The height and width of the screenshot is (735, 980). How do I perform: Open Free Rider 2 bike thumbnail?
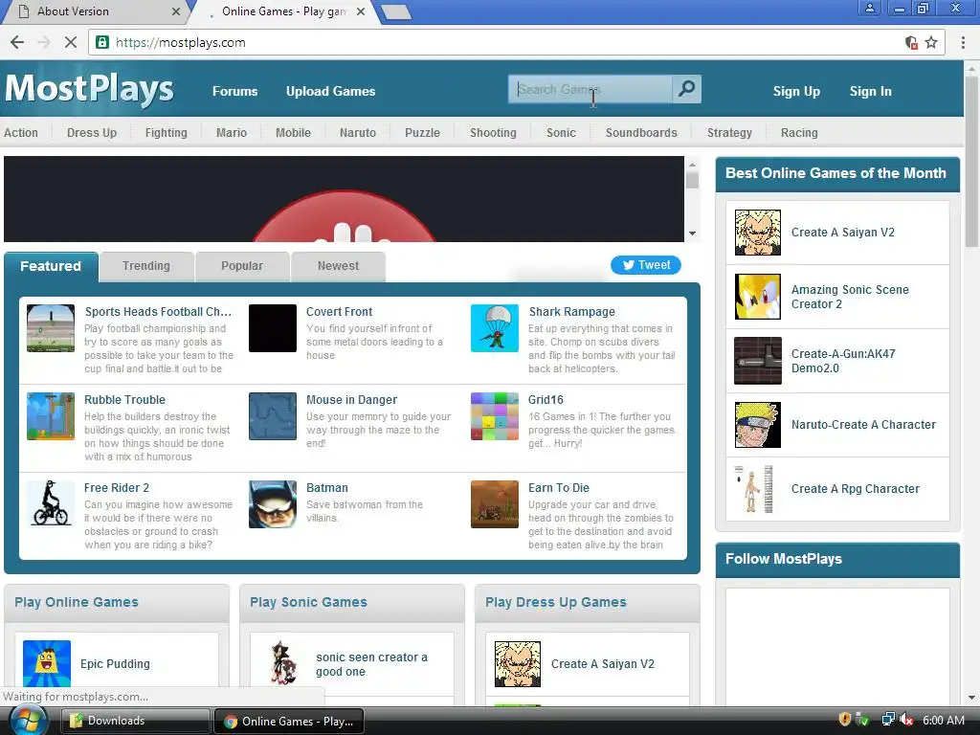pyautogui.click(x=51, y=504)
